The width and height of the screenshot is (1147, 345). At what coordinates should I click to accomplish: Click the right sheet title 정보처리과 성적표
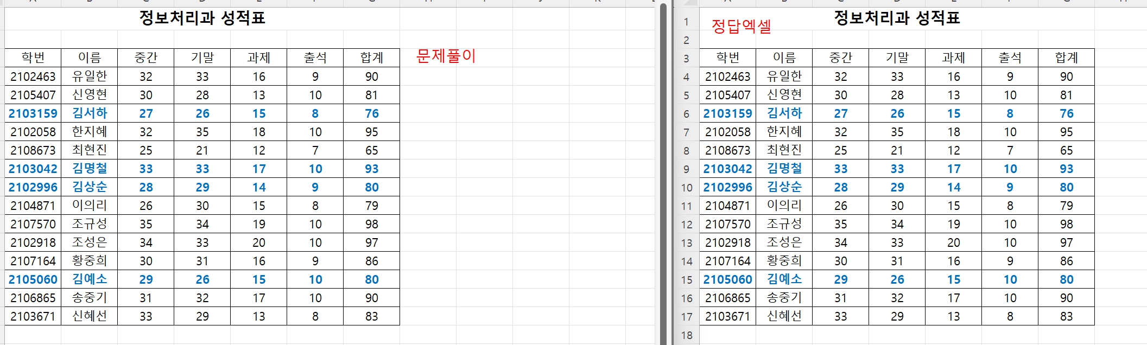click(897, 18)
